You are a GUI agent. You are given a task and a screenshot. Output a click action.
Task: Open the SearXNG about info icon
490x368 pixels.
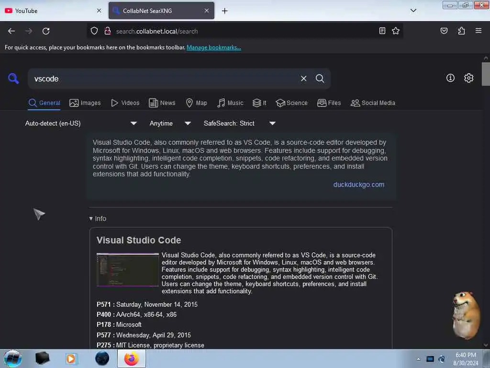coord(450,78)
